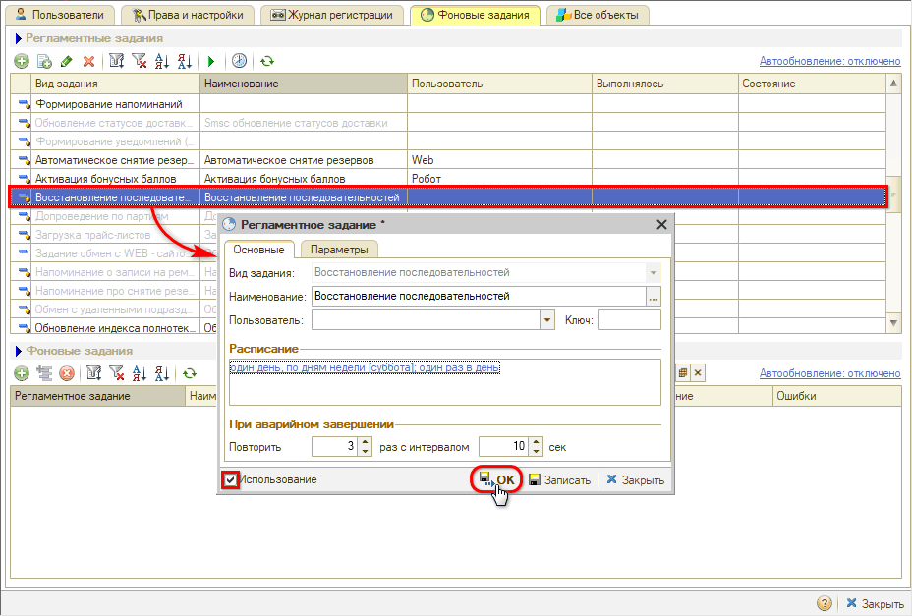Open the Журнал регистрации tab

331,15
